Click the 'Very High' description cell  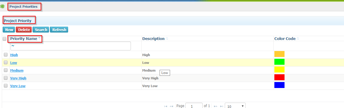point(150,78)
